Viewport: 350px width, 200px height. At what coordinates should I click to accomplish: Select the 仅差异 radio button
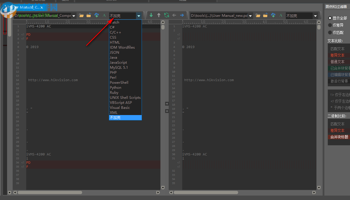[x=330, y=25]
